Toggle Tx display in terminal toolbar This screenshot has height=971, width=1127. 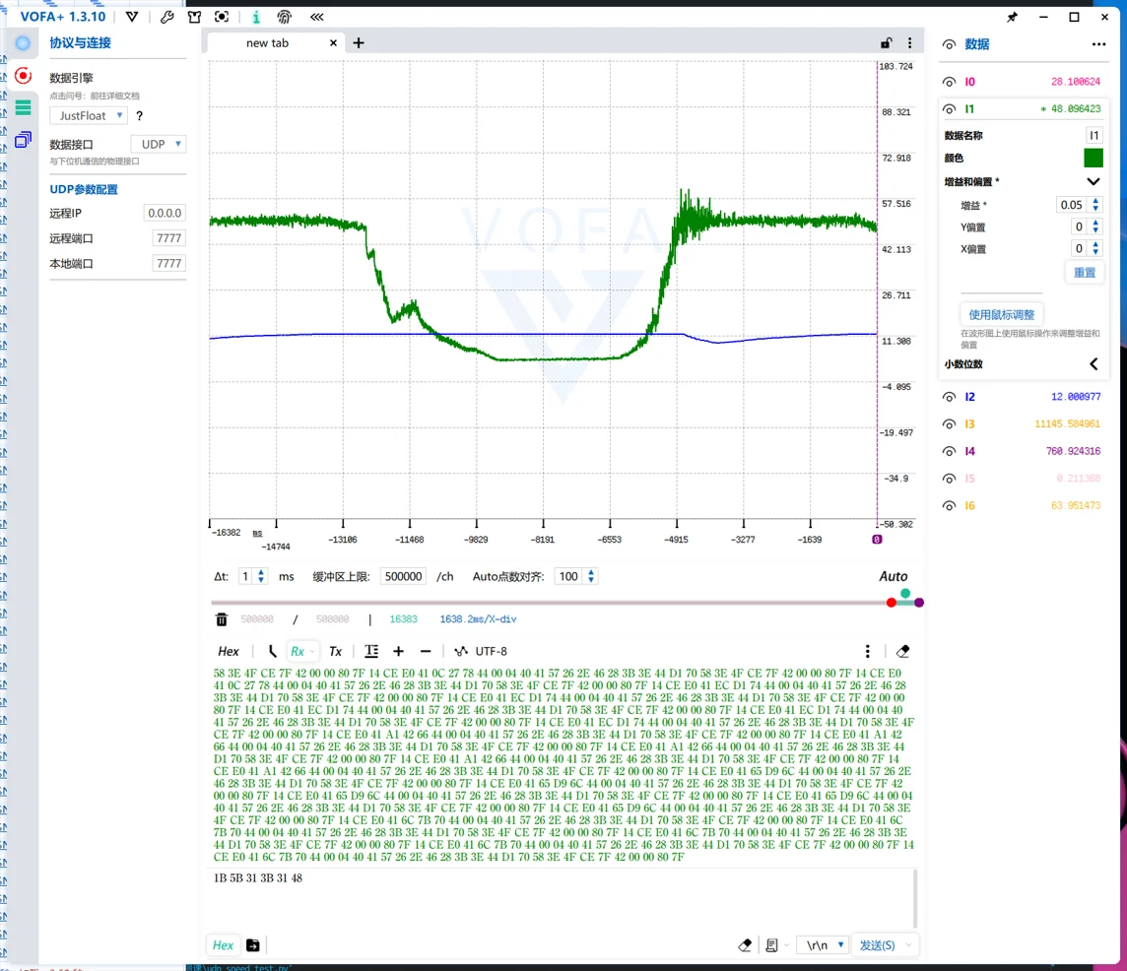coord(336,651)
